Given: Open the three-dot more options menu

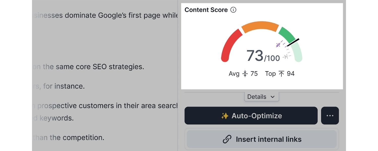Looking at the screenshot, I should tap(330, 116).
